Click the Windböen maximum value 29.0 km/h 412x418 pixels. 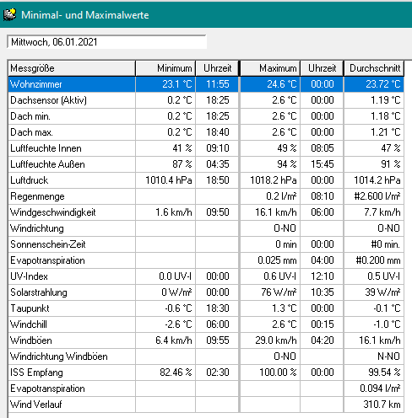(x=276, y=340)
